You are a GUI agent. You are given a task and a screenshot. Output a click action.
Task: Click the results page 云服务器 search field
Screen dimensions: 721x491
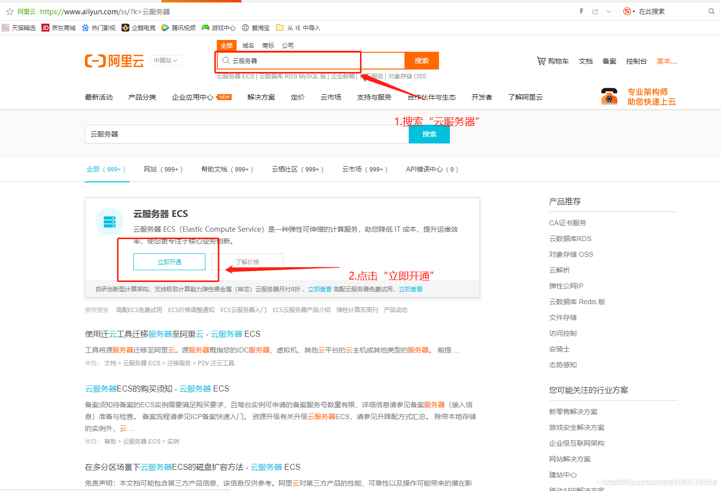(247, 134)
